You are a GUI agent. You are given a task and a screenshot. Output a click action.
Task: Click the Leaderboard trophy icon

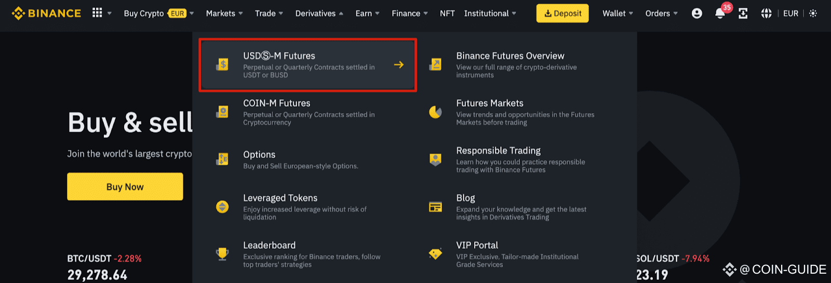(222, 254)
